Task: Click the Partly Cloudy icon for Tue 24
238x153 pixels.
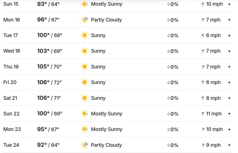Action: (84, 145)
